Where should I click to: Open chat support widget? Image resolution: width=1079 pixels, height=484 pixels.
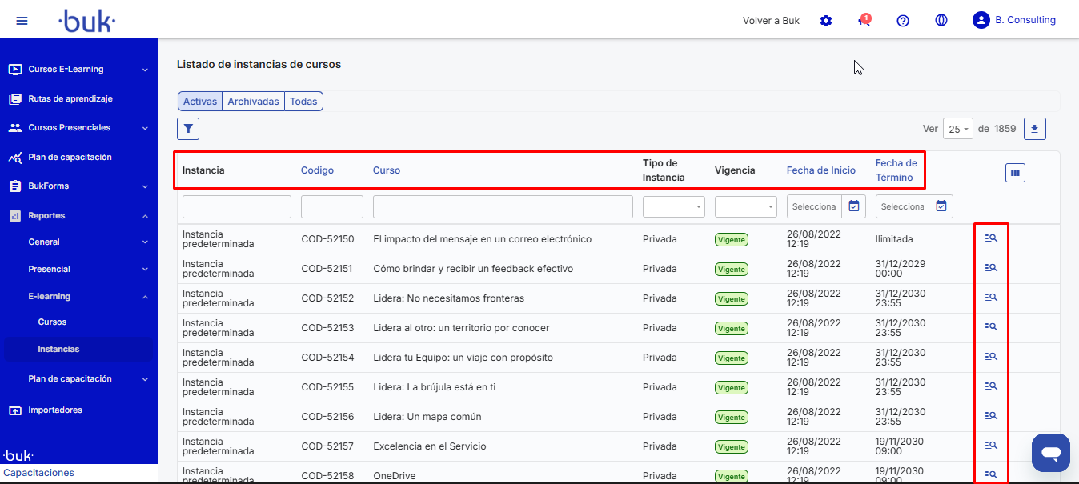pyautogui.click(x=1050, y=454)
